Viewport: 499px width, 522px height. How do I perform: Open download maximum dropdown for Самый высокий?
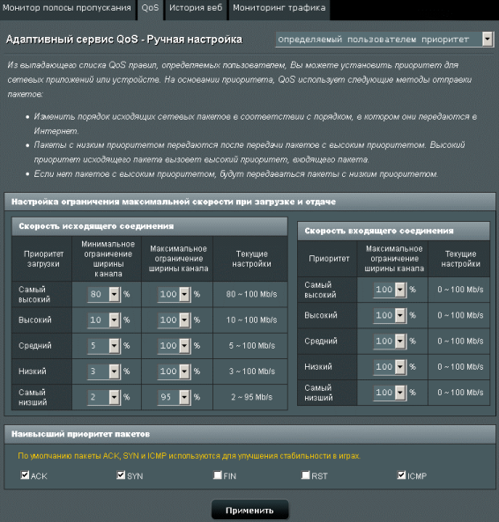pyautogui.click(x=390, y=290)
